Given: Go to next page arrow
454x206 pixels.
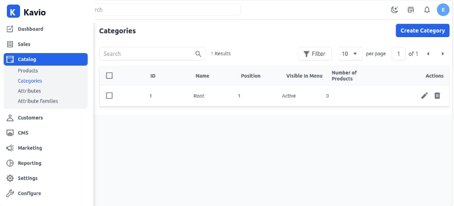Looking at the screenshot, I should [x=443, y=54].
